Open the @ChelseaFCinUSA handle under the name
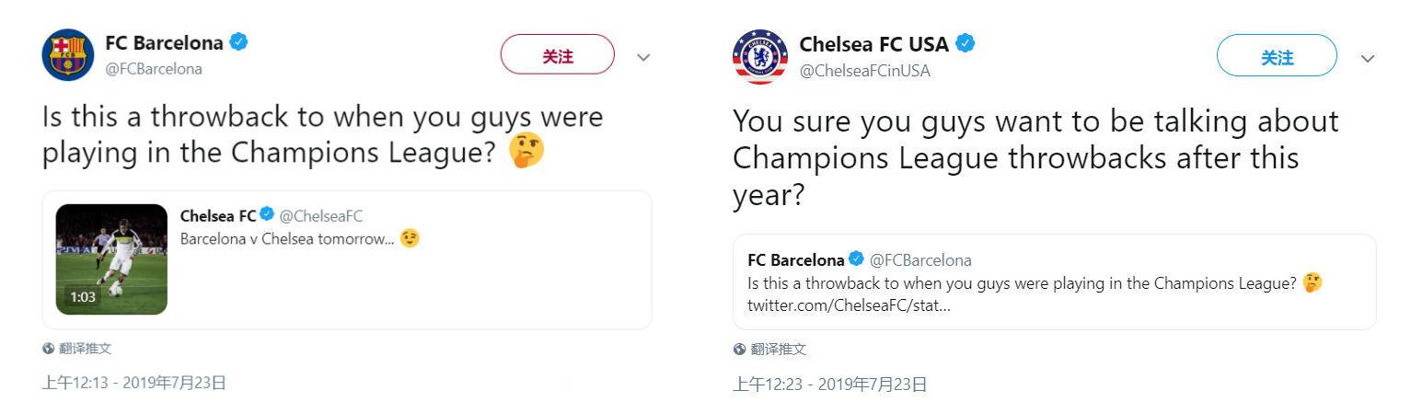 (x=864, y=71)
